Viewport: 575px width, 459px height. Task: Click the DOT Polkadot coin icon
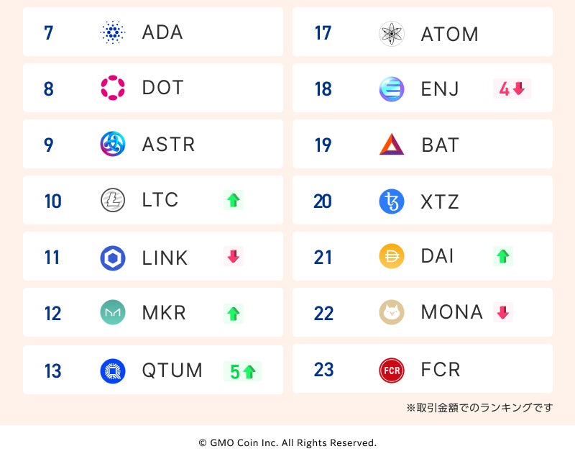tap(113, 88)
